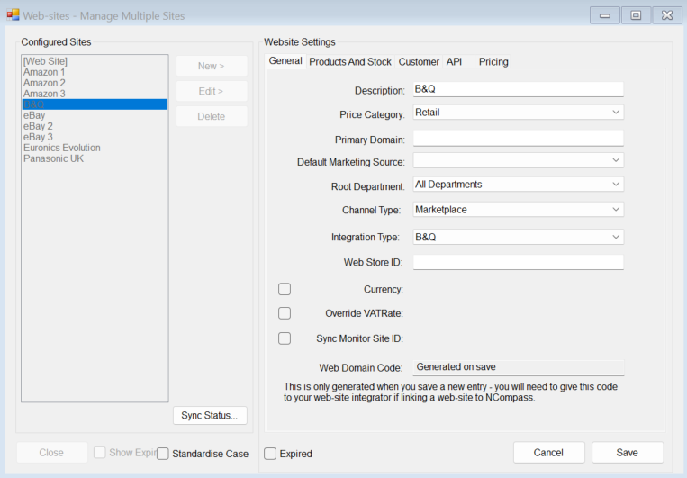Open Sync Status dialog

coord(210,415)
